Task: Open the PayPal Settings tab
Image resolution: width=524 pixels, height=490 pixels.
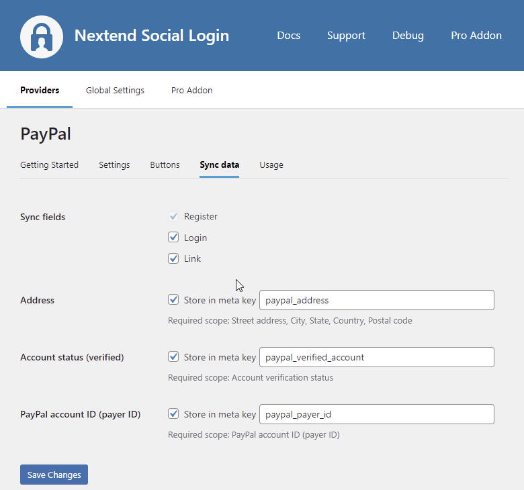Action: pyautogui.click(x=114, y=164)
